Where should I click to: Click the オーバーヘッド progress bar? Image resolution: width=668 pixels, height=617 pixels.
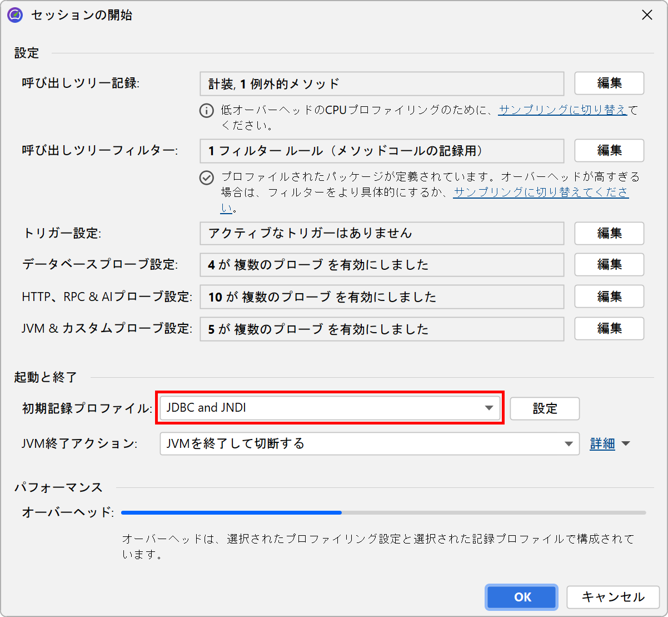pyautogui.click(x=383, y=512)
